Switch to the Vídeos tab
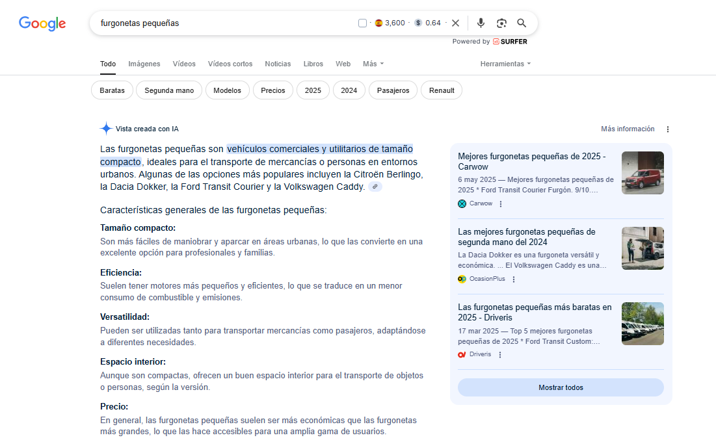This screenshot has width=716, height=442. click(x=184, y=64)
